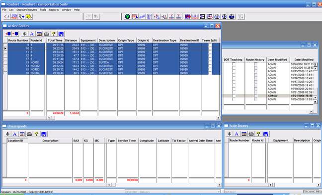The width and height of the screenshot is (322, 195).
Task: Click the save disk icon in Unassigneds toolbar
Action: tap(44, 134)
